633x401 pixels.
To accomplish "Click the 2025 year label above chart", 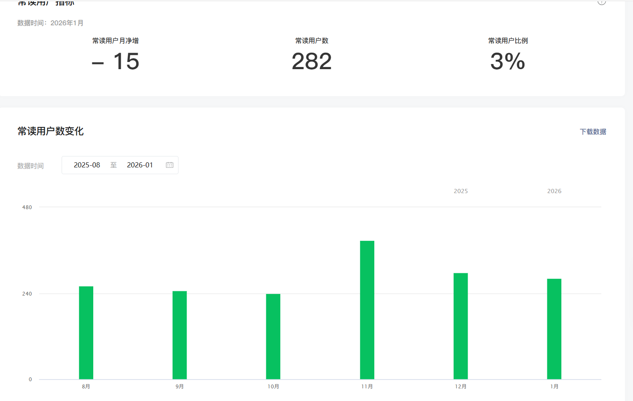I will click(461, 191).
